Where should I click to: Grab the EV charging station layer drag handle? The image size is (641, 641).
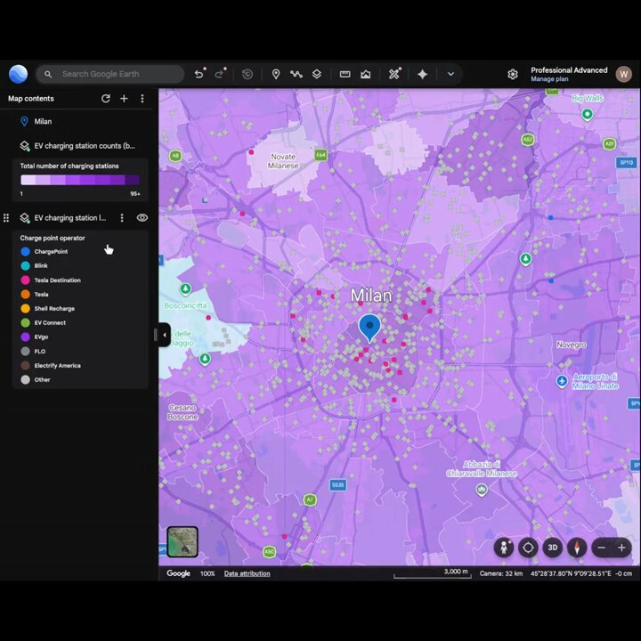click(6, 218)
